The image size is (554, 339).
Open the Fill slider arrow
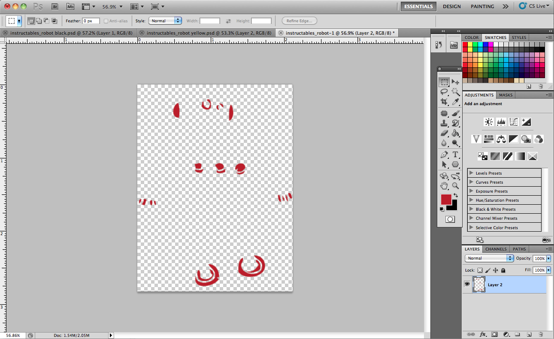pos(548,270)
